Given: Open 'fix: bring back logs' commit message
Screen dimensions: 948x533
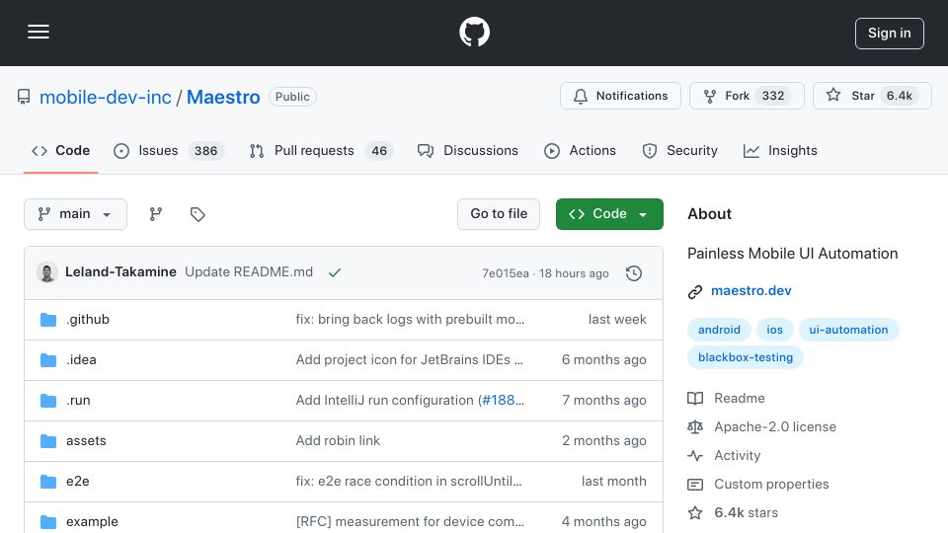Looking at the screenshot, I should pyautogui.click(x=410, y=319).
